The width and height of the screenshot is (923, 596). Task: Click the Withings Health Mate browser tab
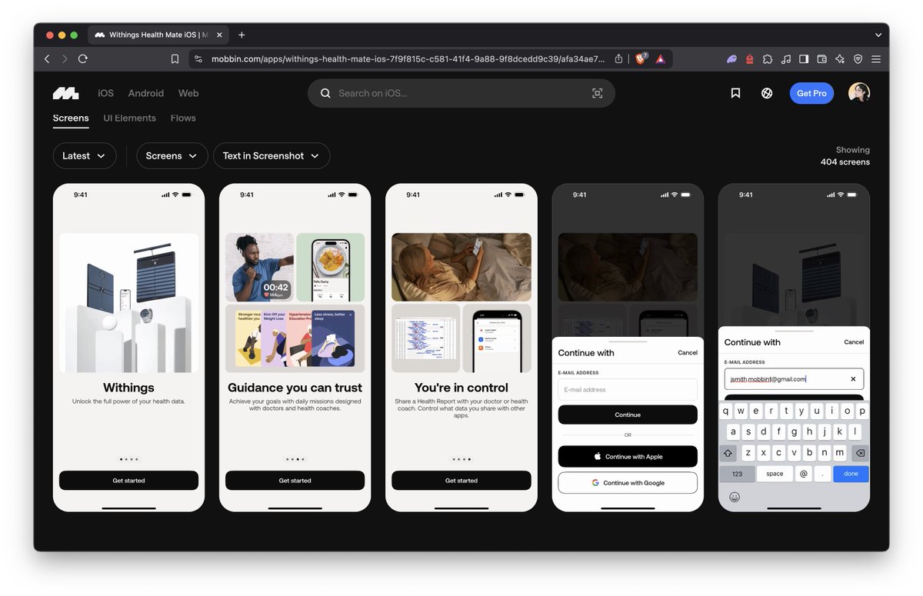click(x=158, y=35)
